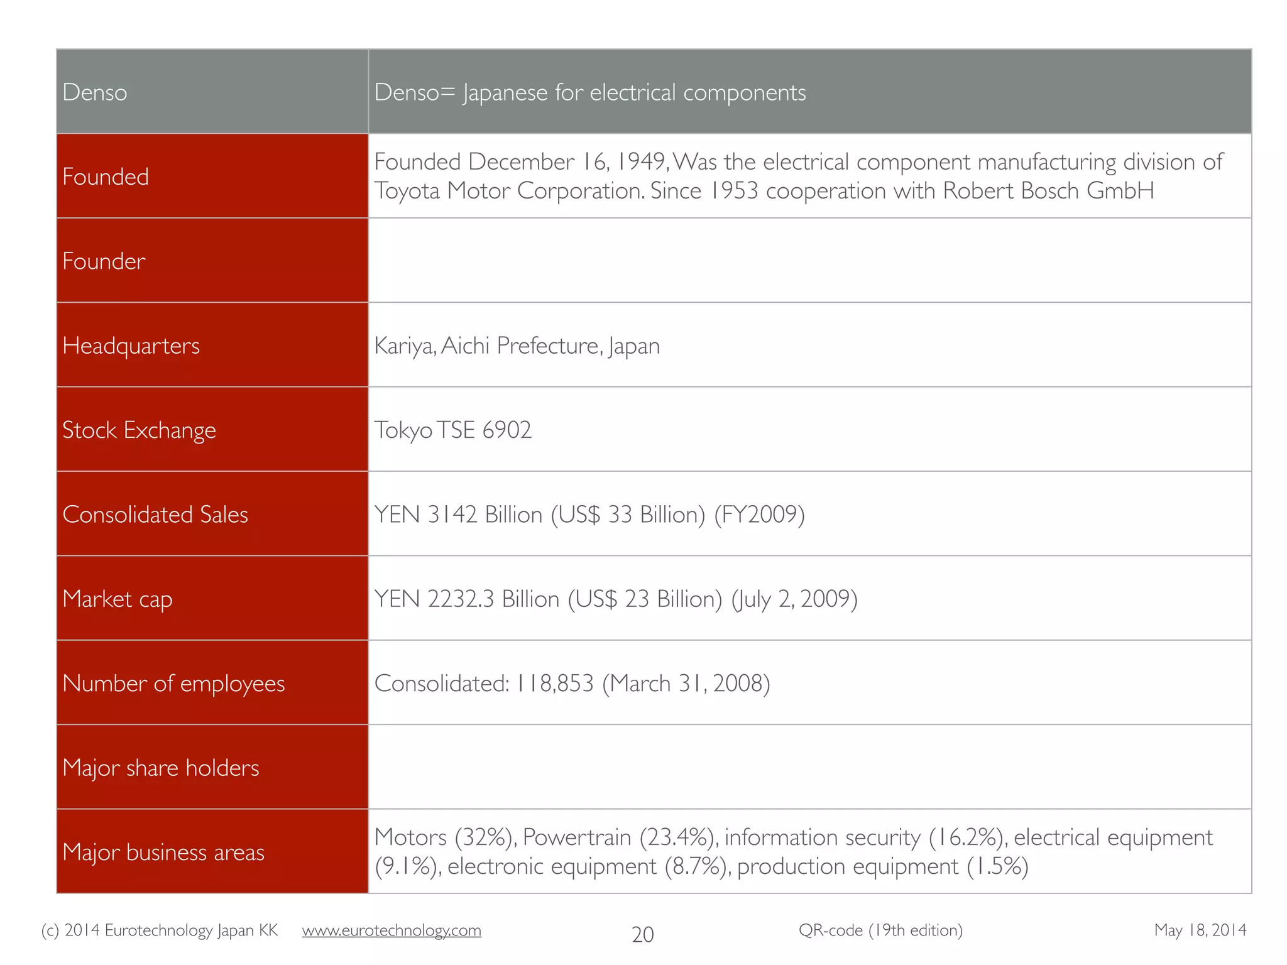Click the page number 20

click(643, 935)
